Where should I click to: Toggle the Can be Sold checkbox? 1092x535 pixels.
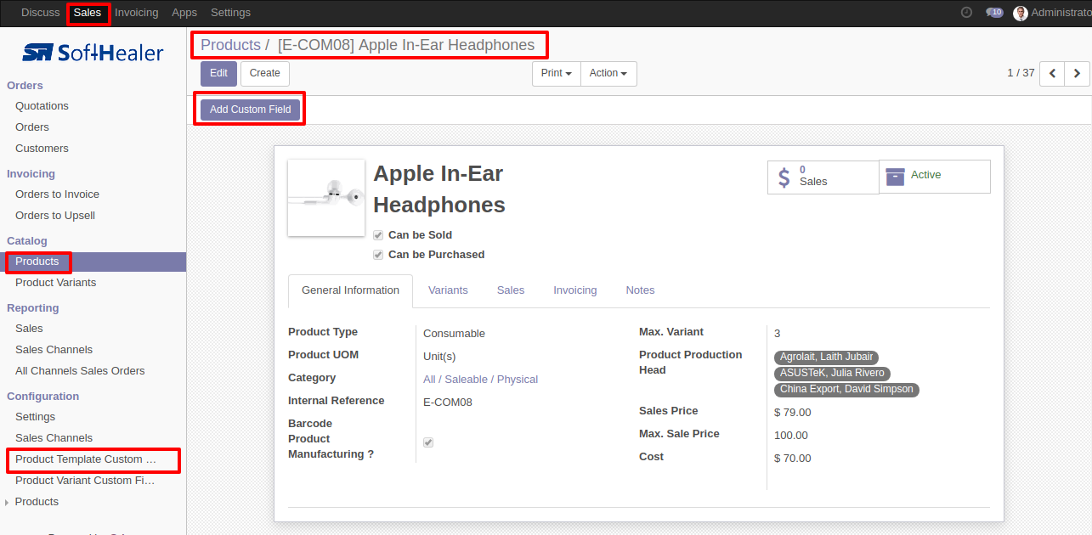click(378, 235)
